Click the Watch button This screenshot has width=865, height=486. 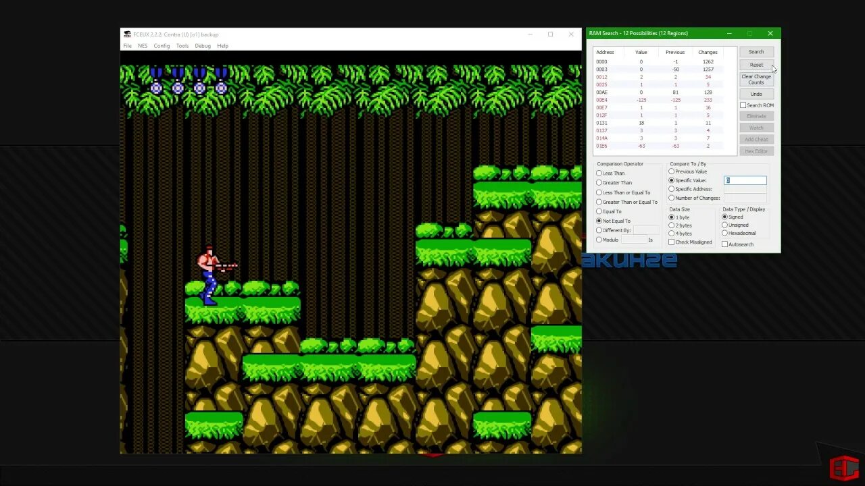click(x=756, y=128)
